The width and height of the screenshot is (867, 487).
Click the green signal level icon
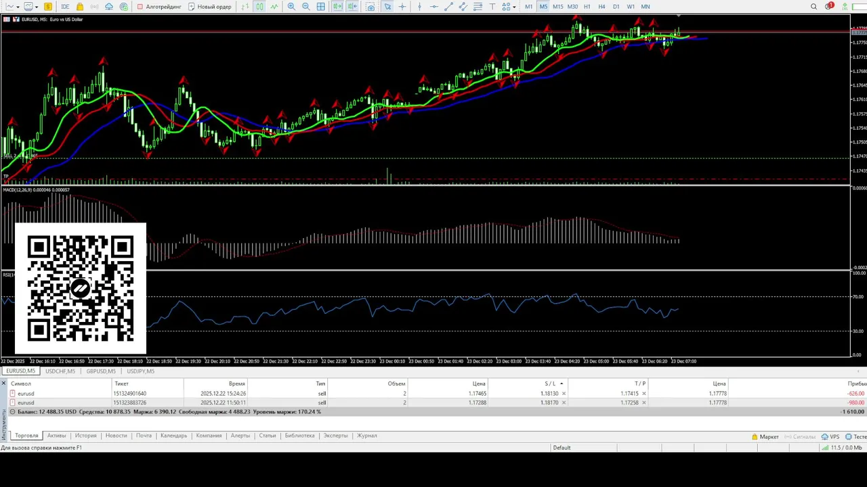(845, 7)
